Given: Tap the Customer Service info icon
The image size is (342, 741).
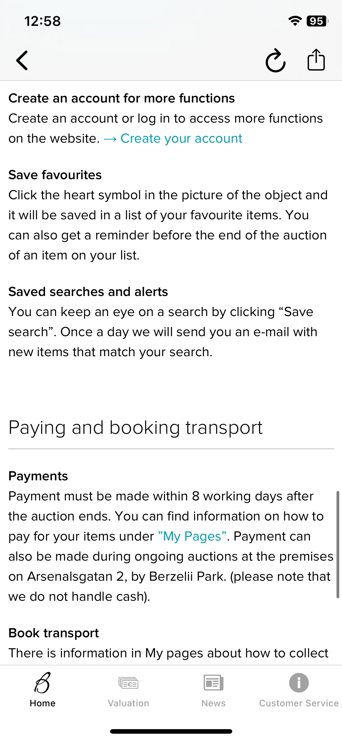Looking at the screenshot, I should click(299, 683).
